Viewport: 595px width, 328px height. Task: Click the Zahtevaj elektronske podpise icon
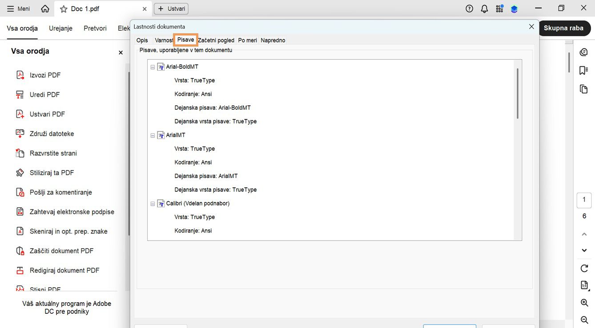[x=20, y=212]
